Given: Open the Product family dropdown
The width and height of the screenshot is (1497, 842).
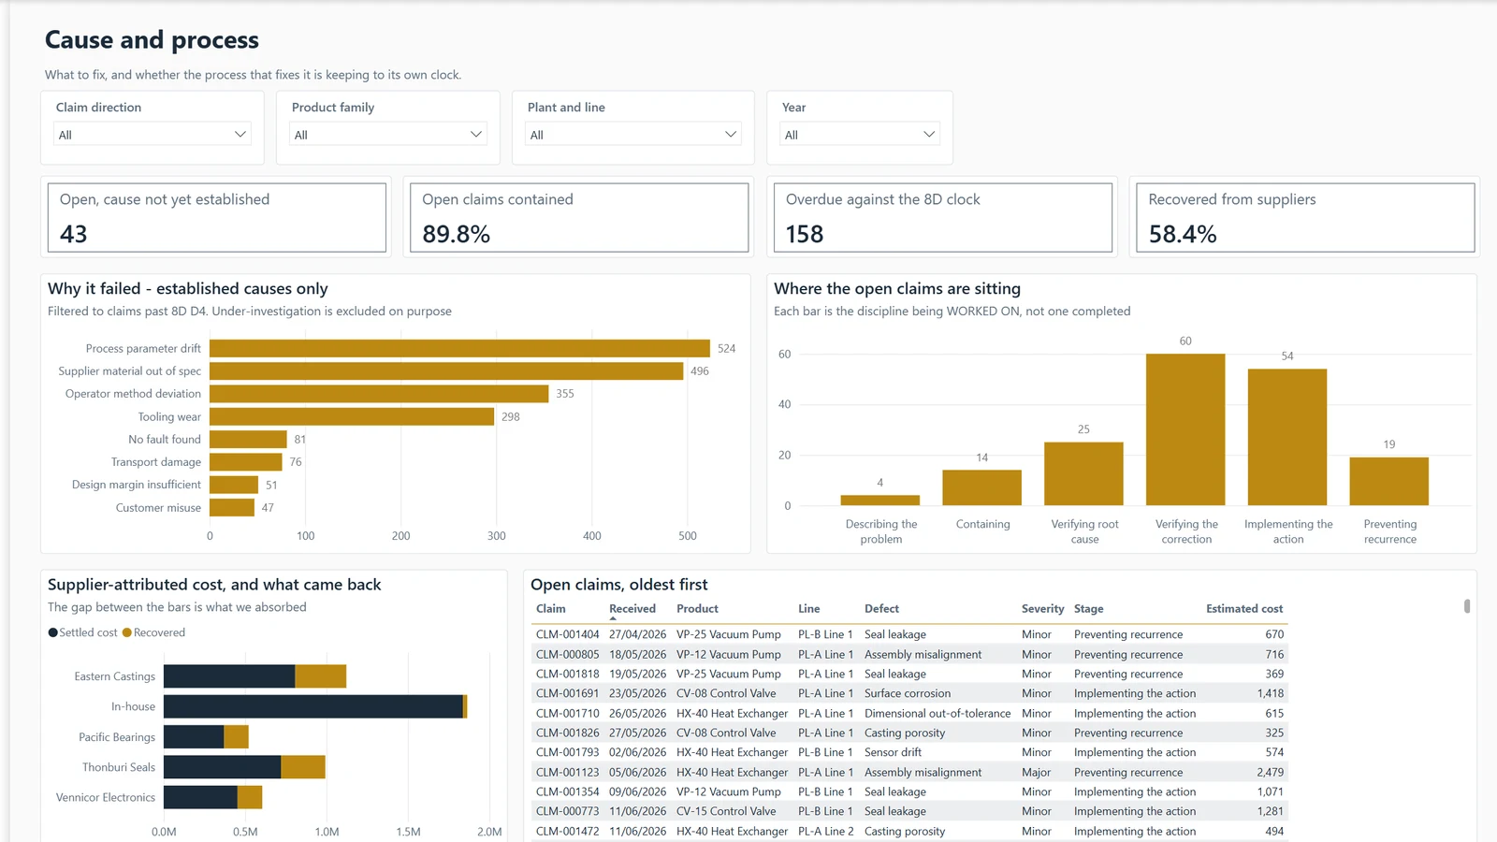Looking at the screenshot, I should [388, 135].
